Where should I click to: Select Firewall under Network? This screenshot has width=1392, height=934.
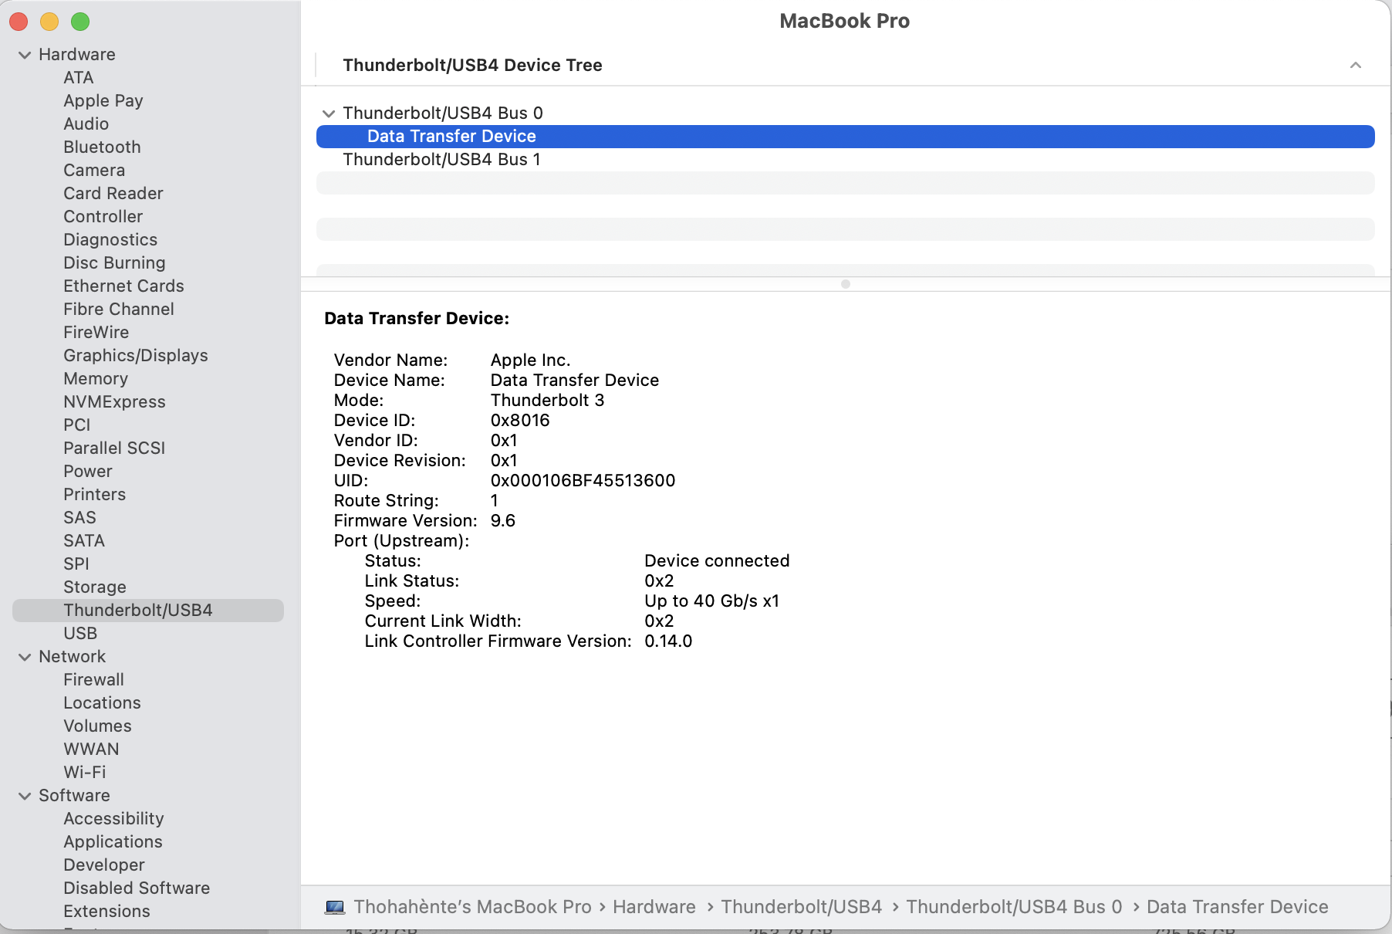point(94,680)
